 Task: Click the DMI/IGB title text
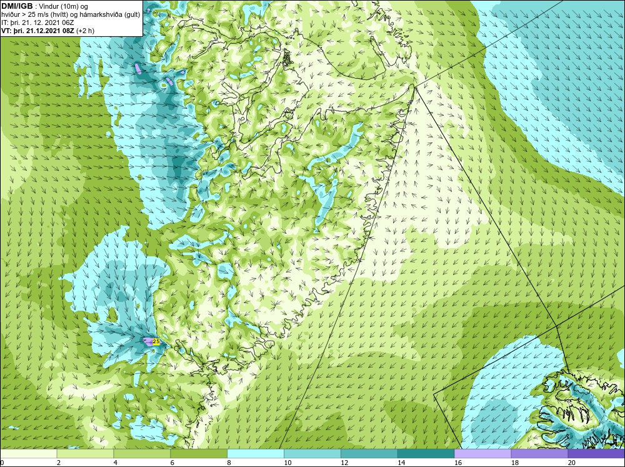(17, 6)
